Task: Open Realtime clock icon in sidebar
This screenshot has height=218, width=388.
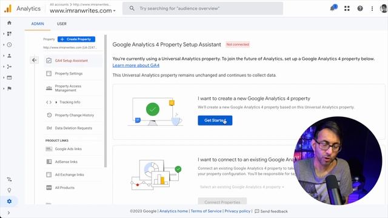Action: pyautogui.click(x=9, y=45)
